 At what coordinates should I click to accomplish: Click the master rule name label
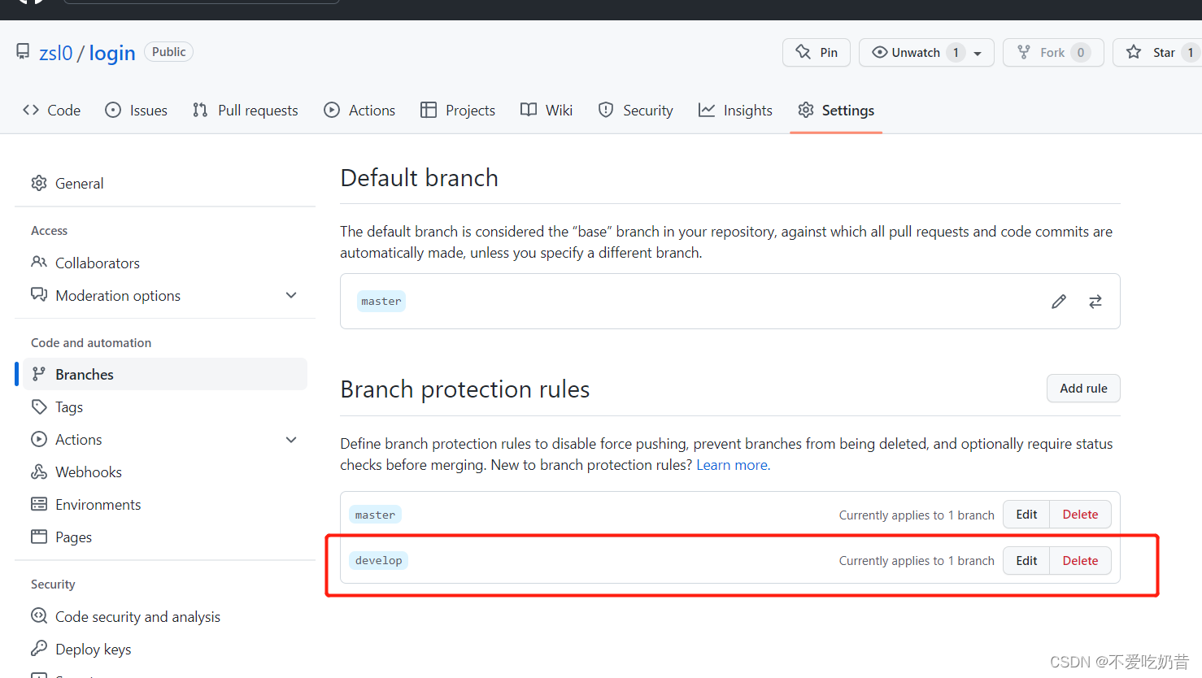[375, 515]
